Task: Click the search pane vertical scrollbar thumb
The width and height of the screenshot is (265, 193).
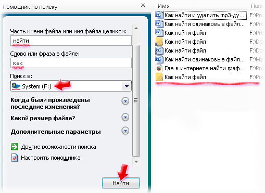Action: (x=136, y=100)
